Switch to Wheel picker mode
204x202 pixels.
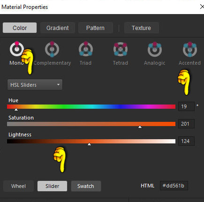click(18, 186)
